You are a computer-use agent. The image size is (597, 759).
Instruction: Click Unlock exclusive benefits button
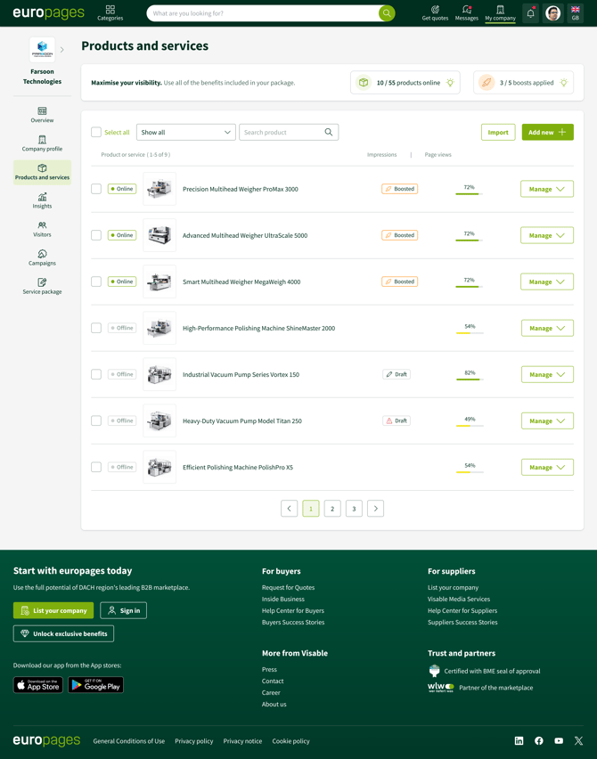pos(63,633)
